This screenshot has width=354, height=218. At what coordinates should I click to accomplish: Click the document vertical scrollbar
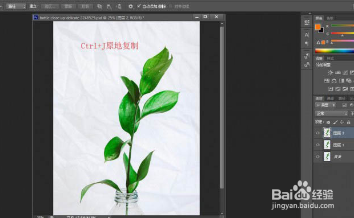coord(222,108)
